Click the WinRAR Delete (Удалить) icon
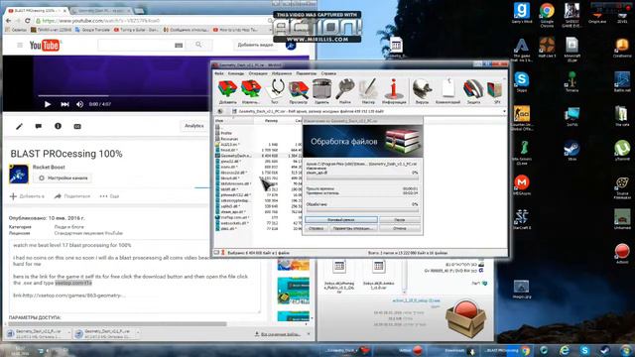Image resolution: width=635 pixels, height=357 pixels. click(x=321, y=91)
